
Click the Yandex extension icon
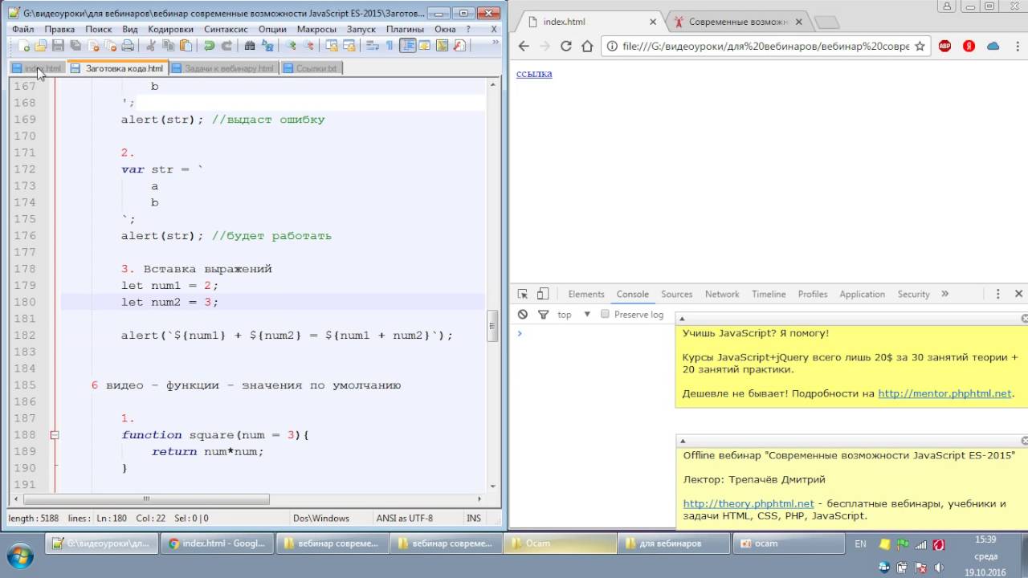[969, 46]
